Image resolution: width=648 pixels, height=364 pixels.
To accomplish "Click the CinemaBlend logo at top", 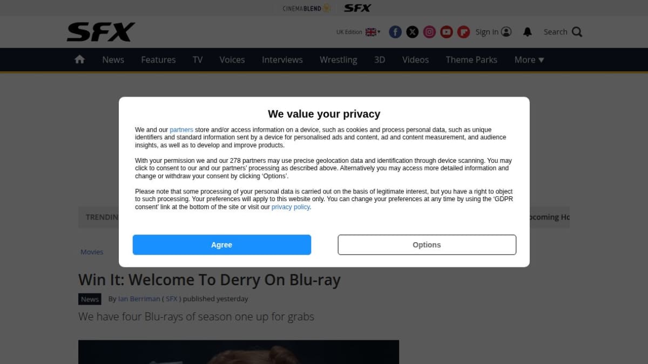I will (306, 8).
